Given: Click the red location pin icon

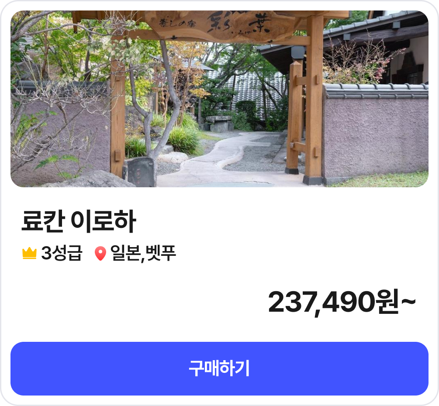Looking at the screenshot, I should [x=100, y=254].
